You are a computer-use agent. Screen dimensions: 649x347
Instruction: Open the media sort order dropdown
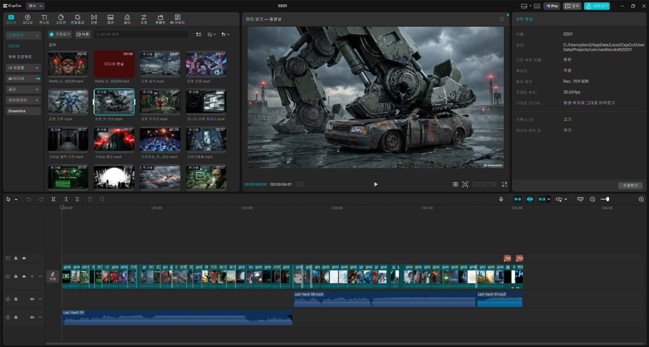211,34
